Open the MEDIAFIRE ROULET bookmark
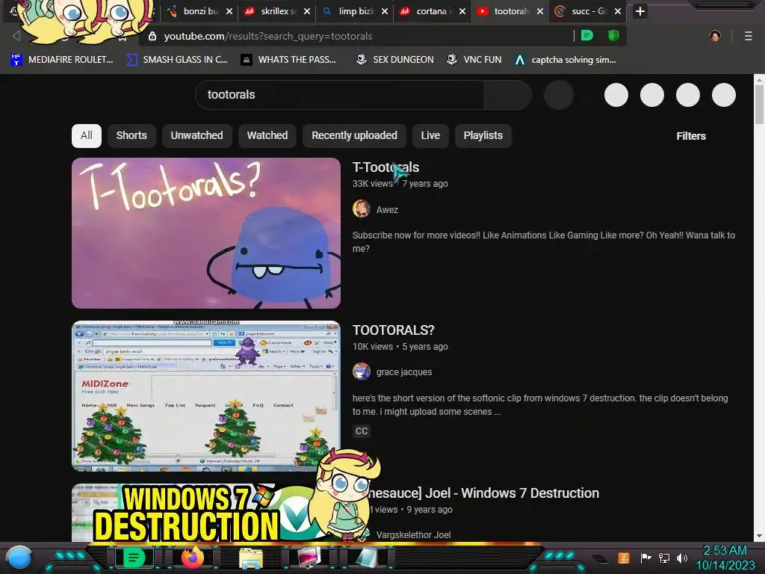765x574 pixels. (62, 60)
